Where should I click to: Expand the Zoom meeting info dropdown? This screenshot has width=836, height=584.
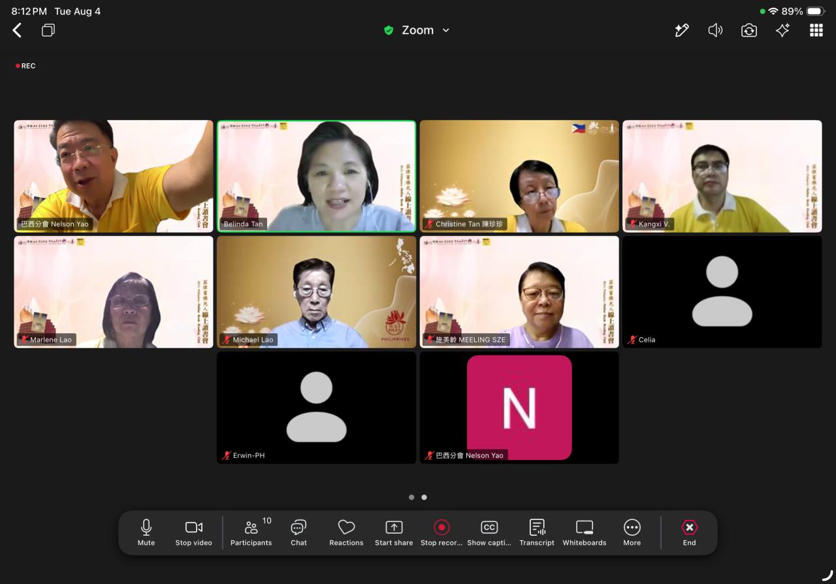[417, 30]
